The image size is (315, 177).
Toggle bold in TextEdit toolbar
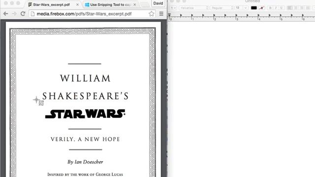coord(270,8)
